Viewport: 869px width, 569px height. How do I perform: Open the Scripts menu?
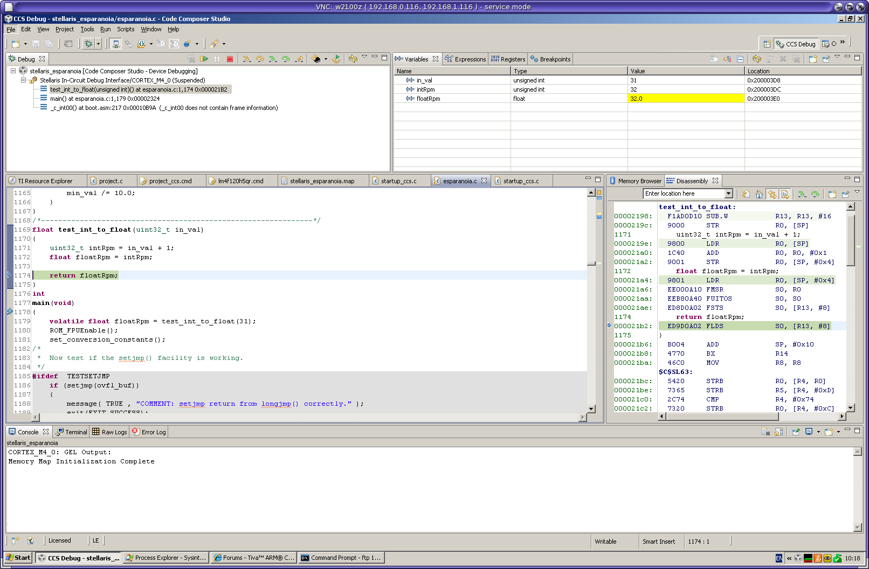(126, 29)
